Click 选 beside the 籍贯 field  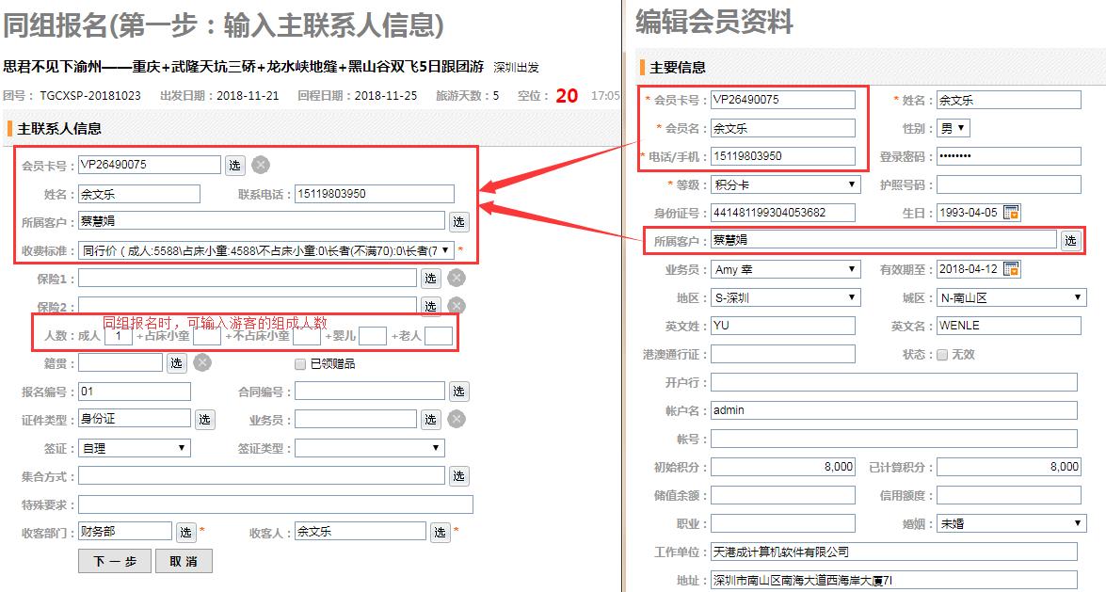coord(176,362)
